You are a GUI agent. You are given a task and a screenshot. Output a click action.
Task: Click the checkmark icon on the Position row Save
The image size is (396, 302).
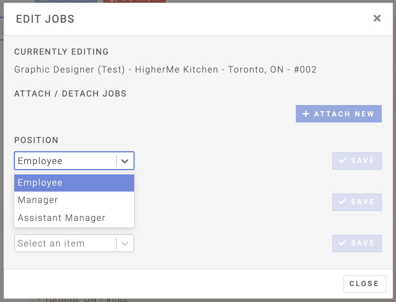[x=342, y=161]
